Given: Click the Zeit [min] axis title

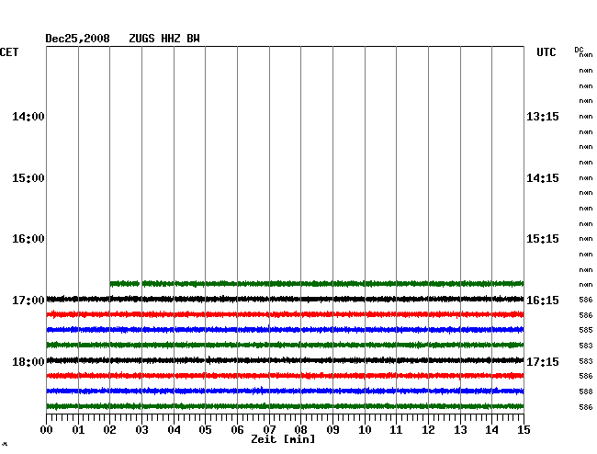Looking at the screenshot, I should click(283, 439).
